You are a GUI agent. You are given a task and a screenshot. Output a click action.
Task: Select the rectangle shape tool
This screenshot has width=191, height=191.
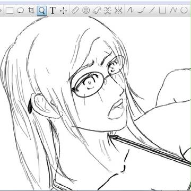point(162,10)
